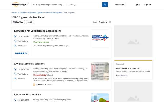Click the Daycool listing image
Image resolution: width=164 pixels, height=102 pixels.
pos(100,98)
